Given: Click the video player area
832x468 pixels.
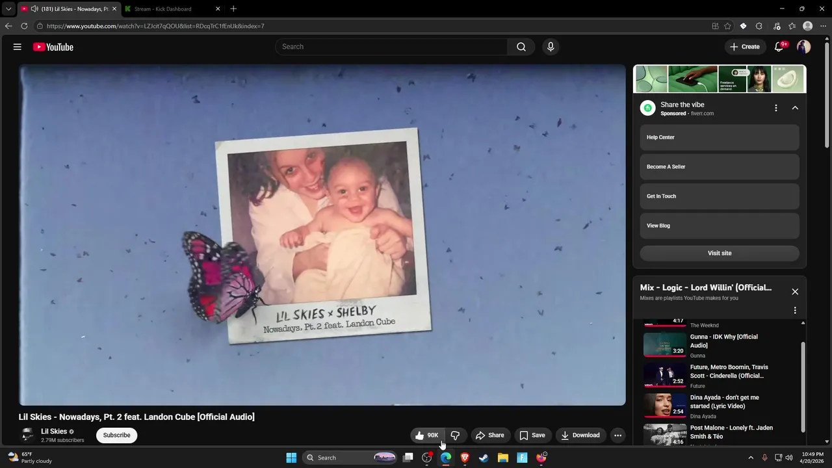Looking at the screenshot, I should [x=322, y=235].
